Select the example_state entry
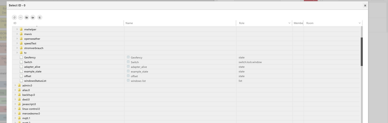 pos(33,71)
